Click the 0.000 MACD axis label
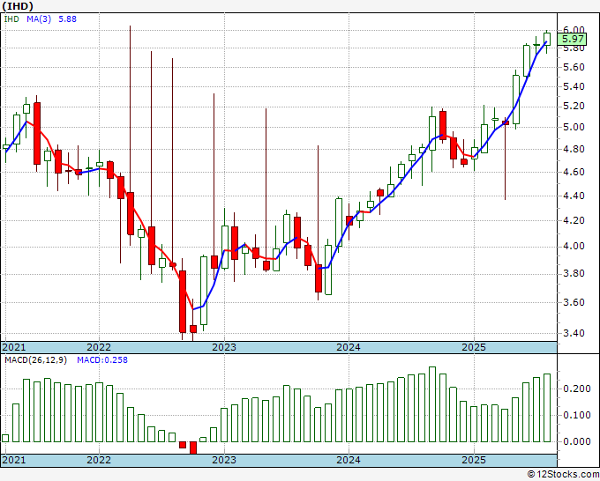600x481 pixels. pyautogui.click(x=577, y=441)
